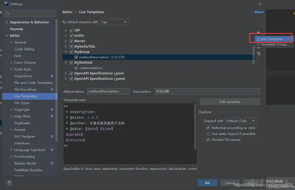Close the Settings dialog

tap(260, 4)
